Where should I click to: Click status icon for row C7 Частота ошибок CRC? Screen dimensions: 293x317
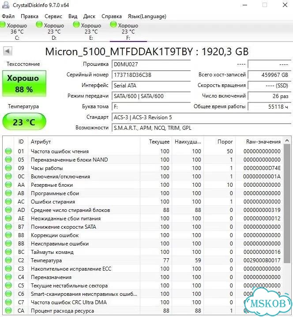(8, 302)
